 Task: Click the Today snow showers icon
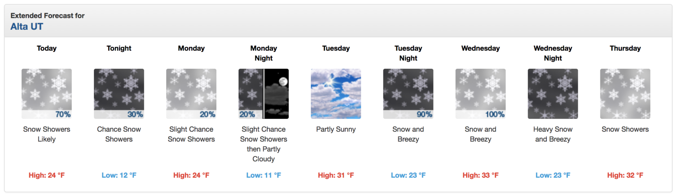(x=47, y=94)
